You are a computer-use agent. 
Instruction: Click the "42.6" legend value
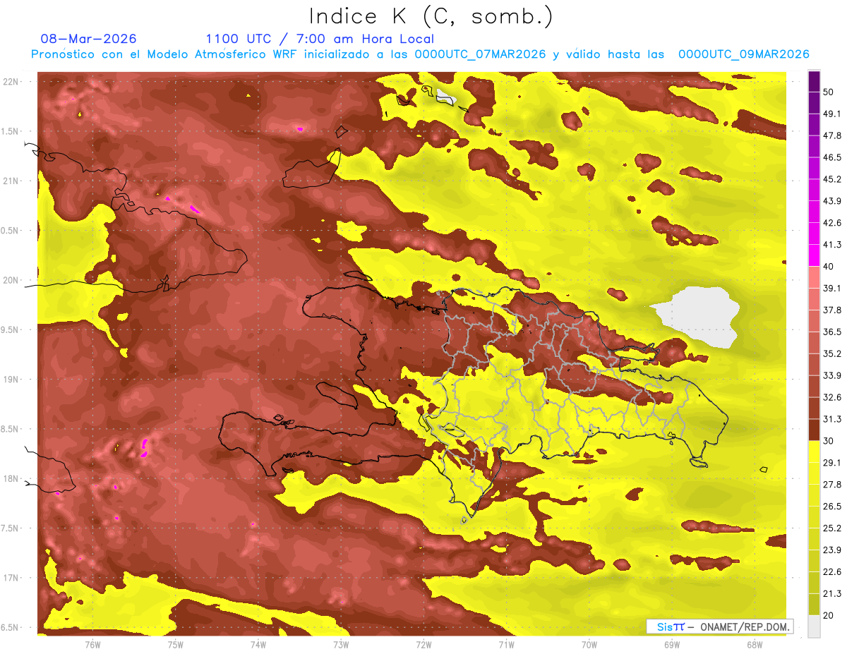point(832,223)
